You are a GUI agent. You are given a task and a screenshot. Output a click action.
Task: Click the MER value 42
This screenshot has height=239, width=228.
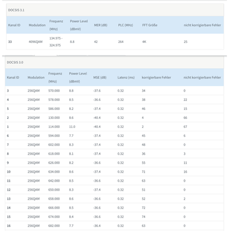coord(95,42)
